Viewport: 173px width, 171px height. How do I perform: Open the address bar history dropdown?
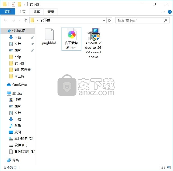coord(104,20)
